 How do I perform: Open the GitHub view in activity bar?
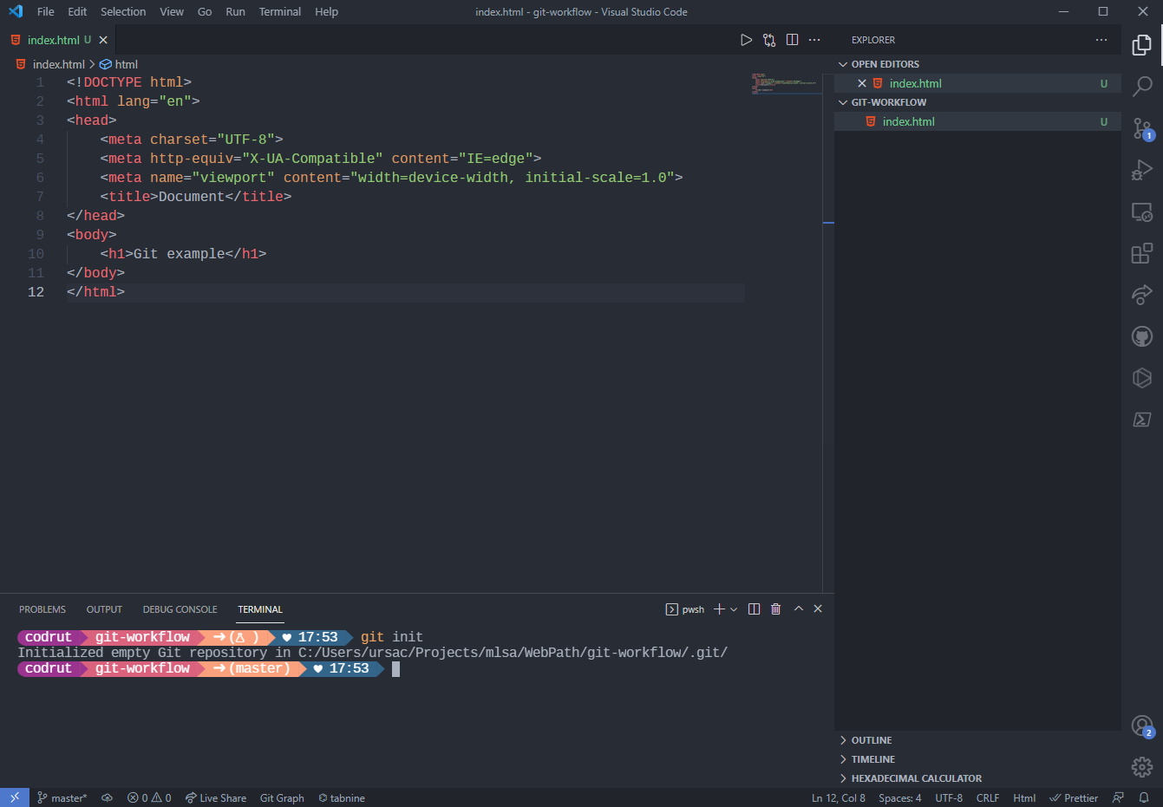click(x=1142, y=336)
